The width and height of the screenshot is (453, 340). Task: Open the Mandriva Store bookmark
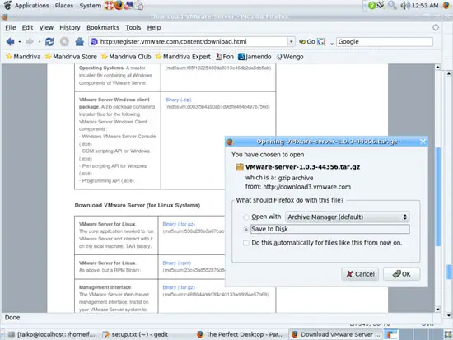click(x=71, y=57)
